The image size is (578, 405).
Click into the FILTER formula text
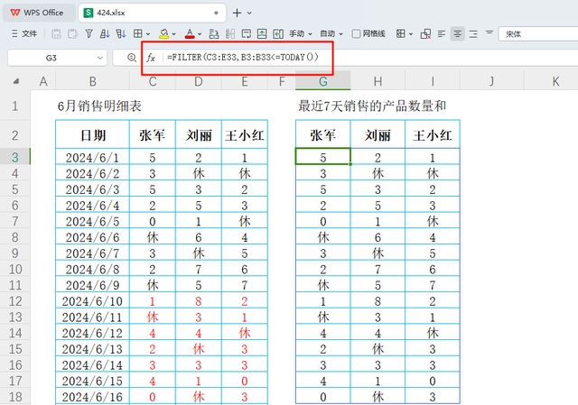(243, 57)
